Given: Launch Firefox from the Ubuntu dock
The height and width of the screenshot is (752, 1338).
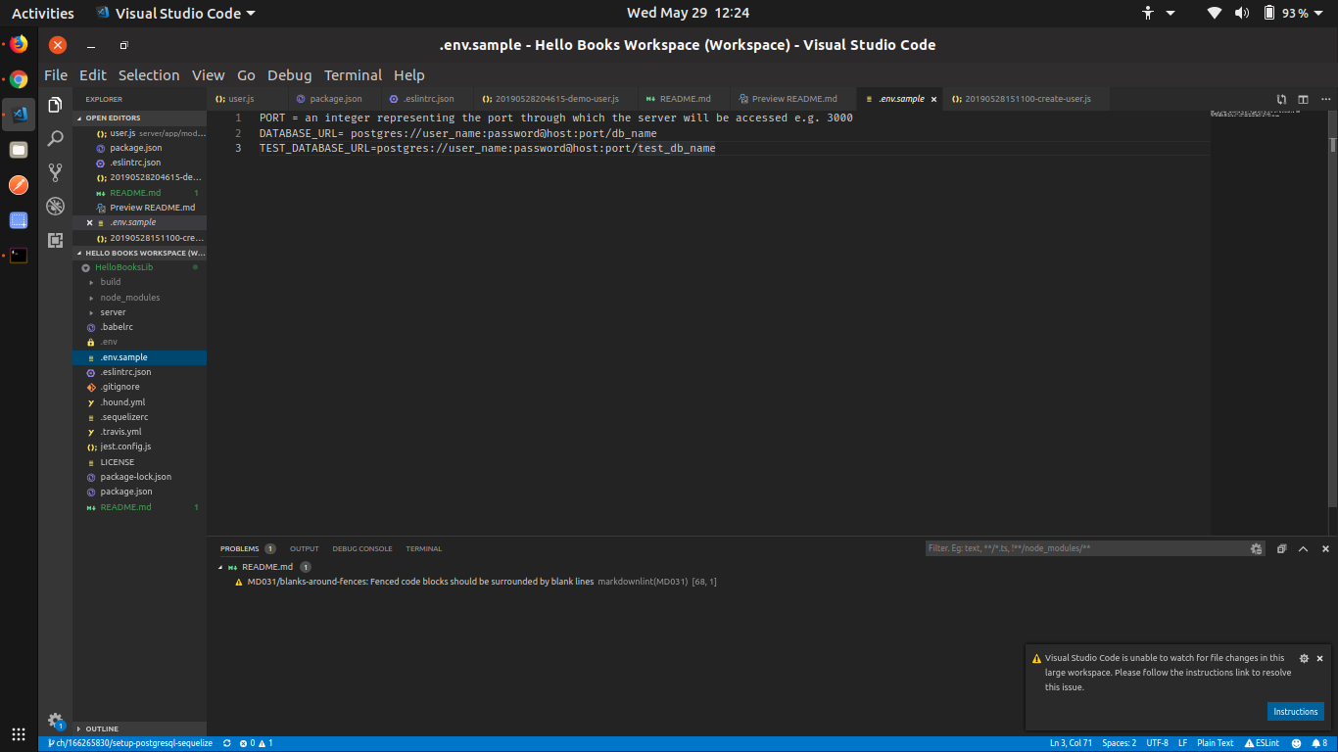Looking at the screenshot, I should pyautogui.click(x=18, y=44).
